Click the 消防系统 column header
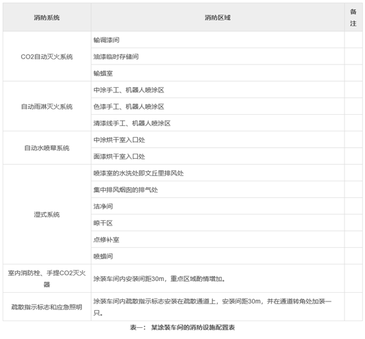Viewport: 365px width, 339px height. (x=47, y=17)
